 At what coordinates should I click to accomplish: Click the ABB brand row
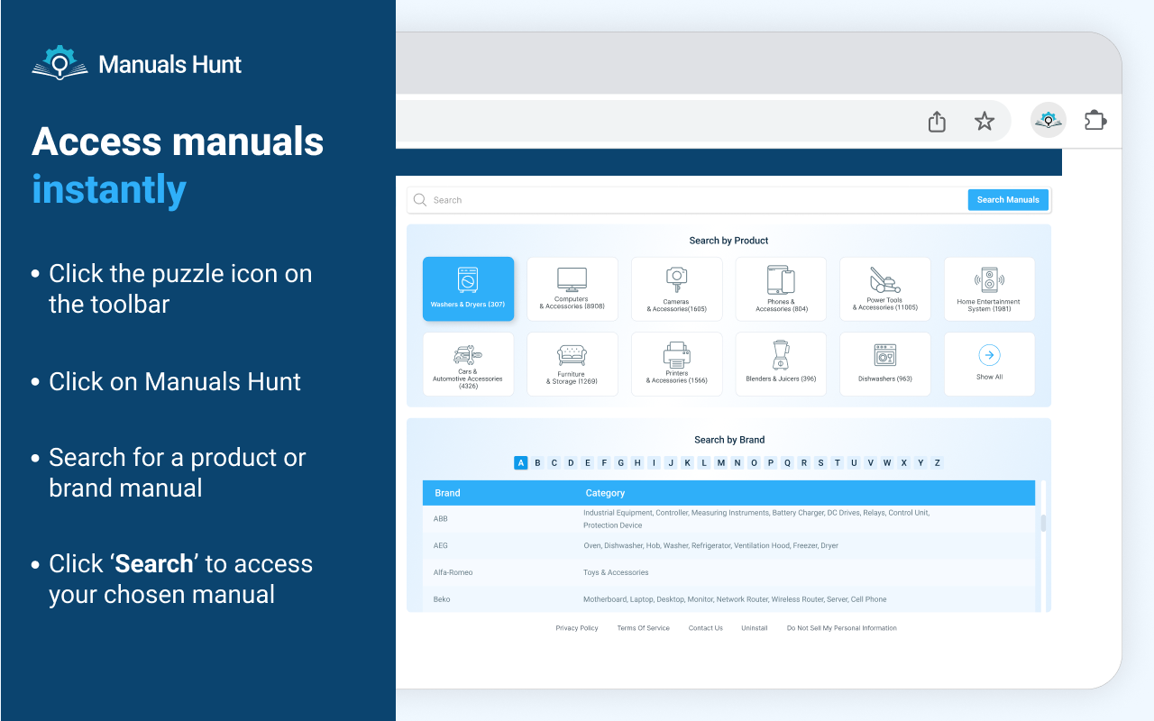tap(728, 519)
